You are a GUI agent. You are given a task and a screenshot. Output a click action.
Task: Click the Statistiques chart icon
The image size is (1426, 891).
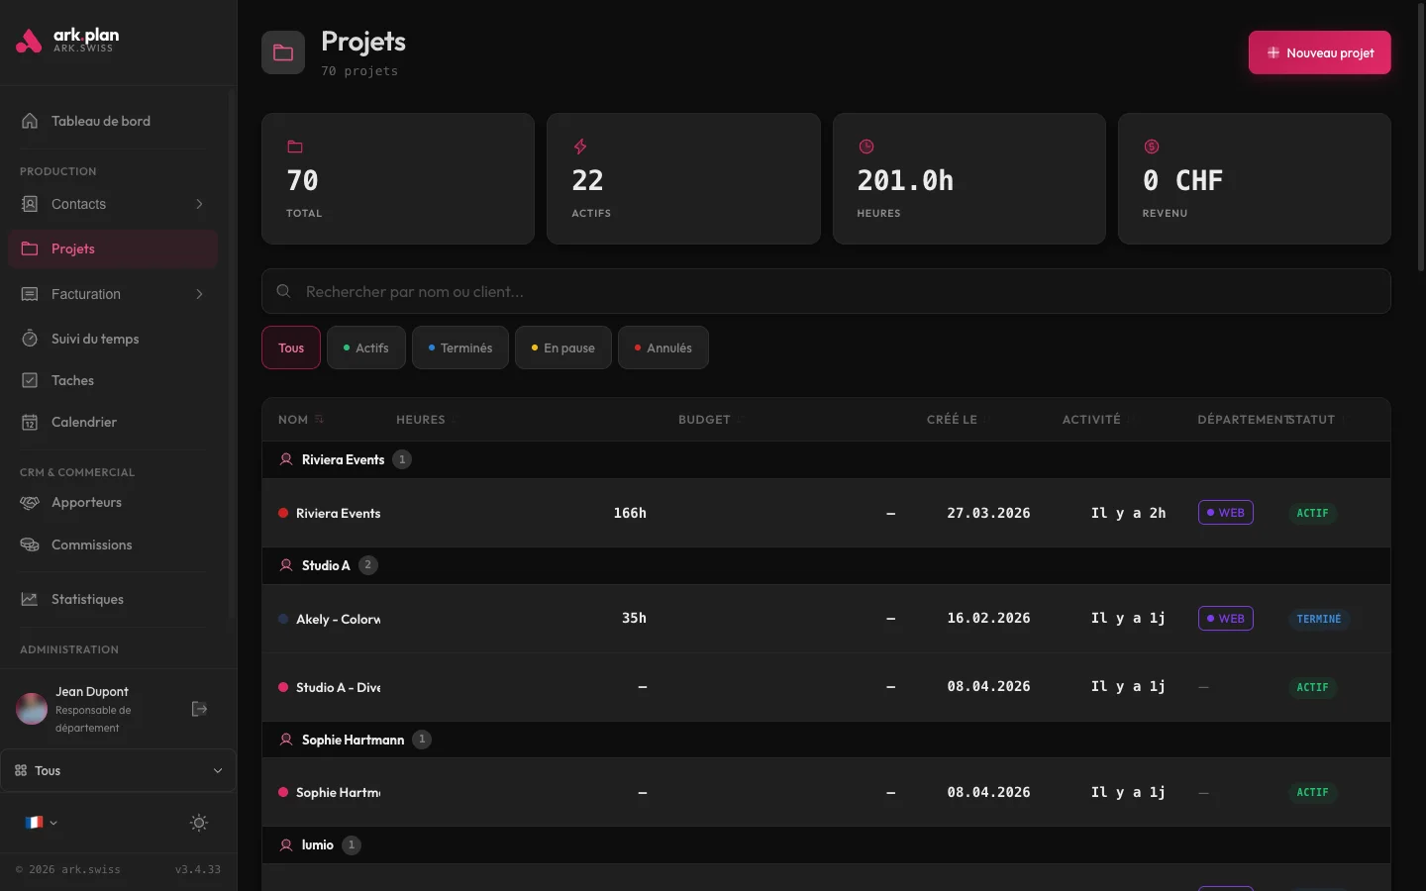click(x=30, y=599)
